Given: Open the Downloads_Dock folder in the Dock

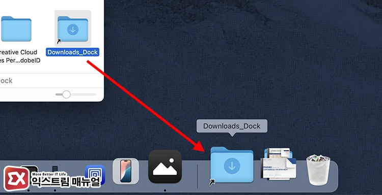Looking at the screenshot, I should (232, 165).
